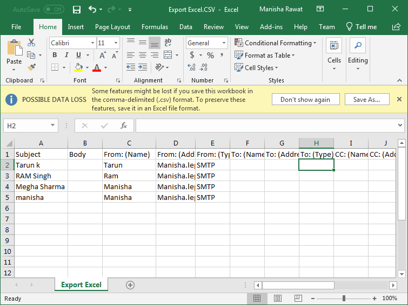This screenshot has width=408, height=305.
Task: Click the red Font Color swatch
Action: [97, 67]
